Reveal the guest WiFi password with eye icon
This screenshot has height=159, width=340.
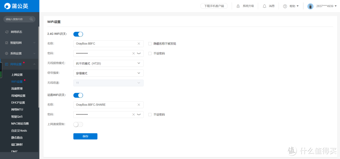coord(139,115)
